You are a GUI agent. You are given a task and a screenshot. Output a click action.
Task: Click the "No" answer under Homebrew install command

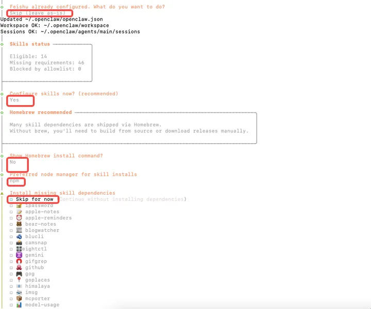tap(13, 162)
